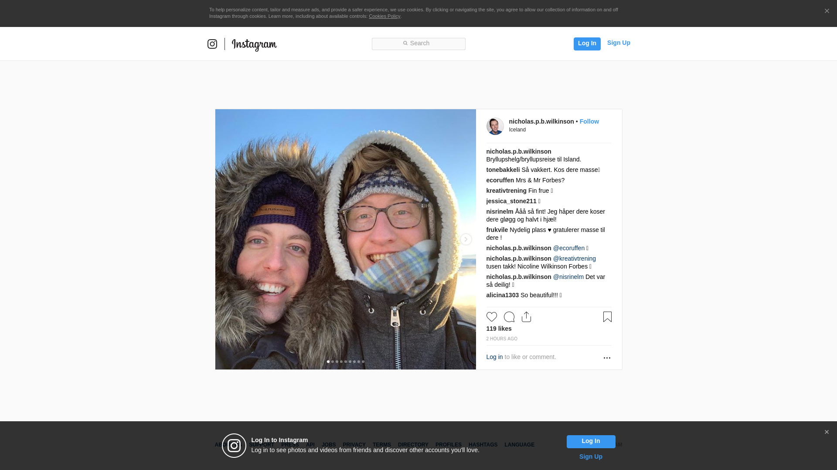Open post author's username in header

[x=541, y=121]
